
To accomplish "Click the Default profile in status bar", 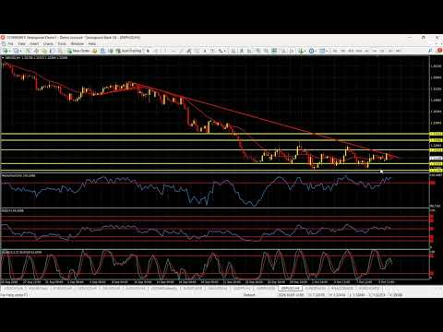I will click(x=249, y=295).
